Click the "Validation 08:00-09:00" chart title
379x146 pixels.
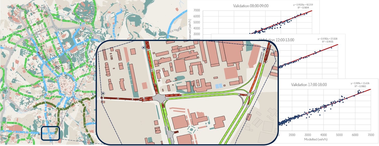point(251,6)
